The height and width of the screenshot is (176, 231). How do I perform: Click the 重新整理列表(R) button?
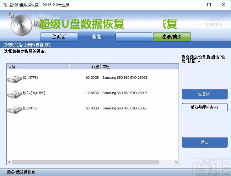point(205,107)
